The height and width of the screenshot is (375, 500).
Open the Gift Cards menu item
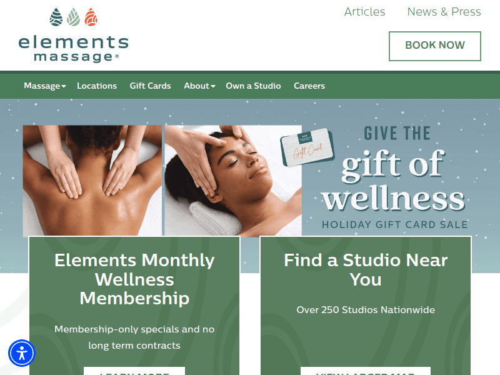point(150,86)
